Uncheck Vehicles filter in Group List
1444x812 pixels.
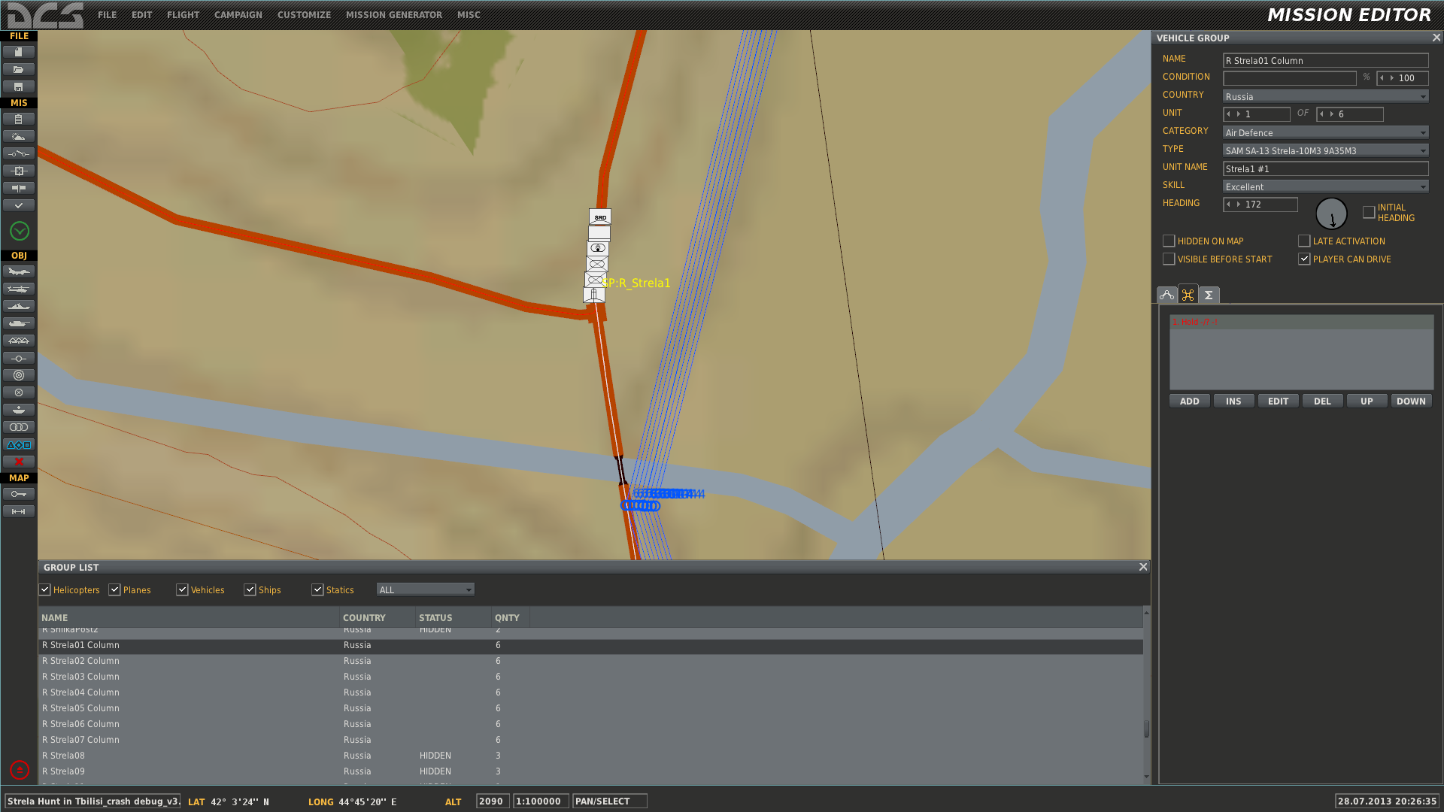(182, 590)
